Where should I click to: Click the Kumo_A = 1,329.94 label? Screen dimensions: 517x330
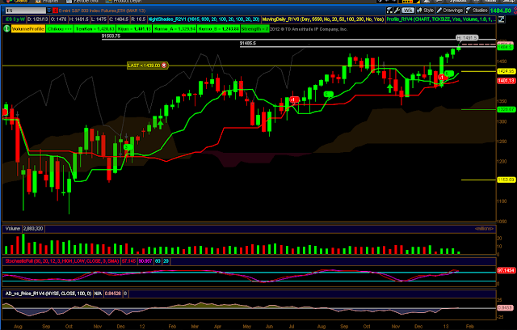tap(174, 29)
